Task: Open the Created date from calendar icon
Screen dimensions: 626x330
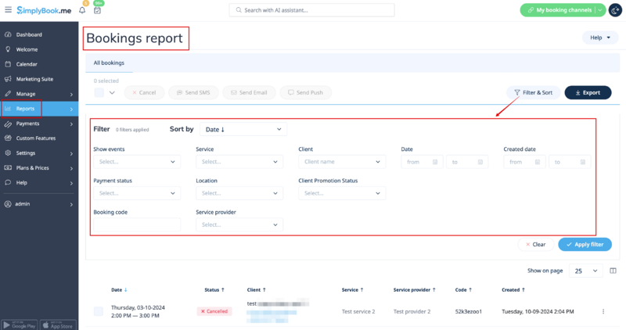Action: (538, 162)
